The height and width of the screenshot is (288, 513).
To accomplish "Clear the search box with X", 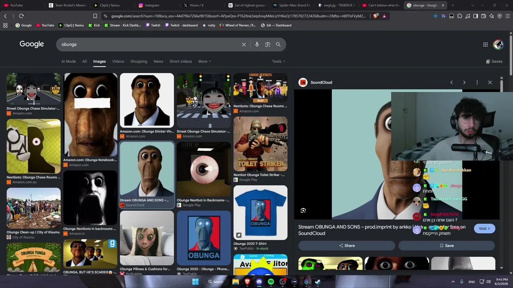I will click(244, 44).
